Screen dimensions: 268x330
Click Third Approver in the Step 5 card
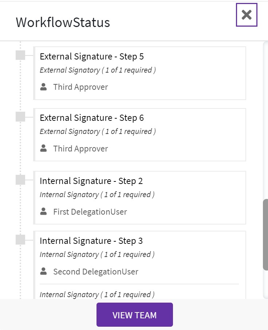[x=80, y=87]
